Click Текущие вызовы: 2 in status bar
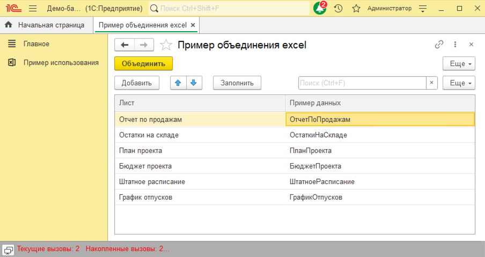The width and height of the screenshot is (485, 257). coord(48,248)
